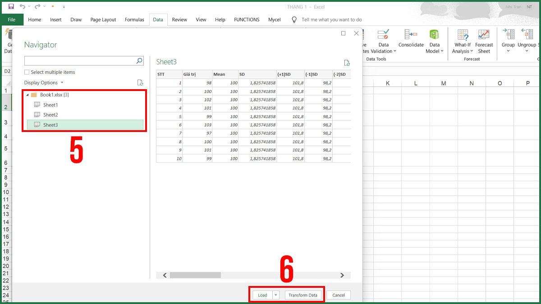
Task: Click the Undo arrow icon
Action: point(22,7)
